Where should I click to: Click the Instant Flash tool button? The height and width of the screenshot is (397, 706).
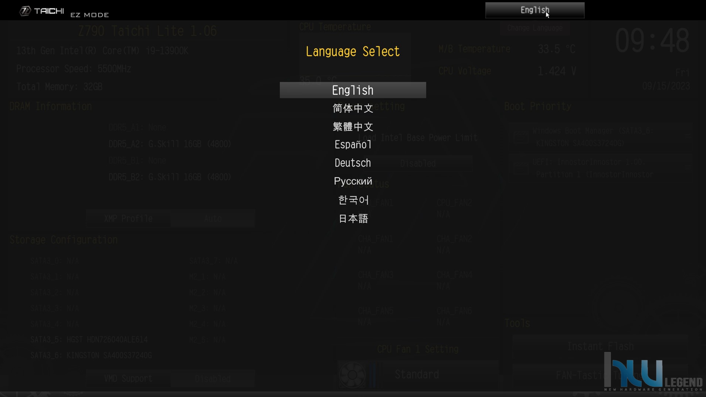click(x=600, y=347)
